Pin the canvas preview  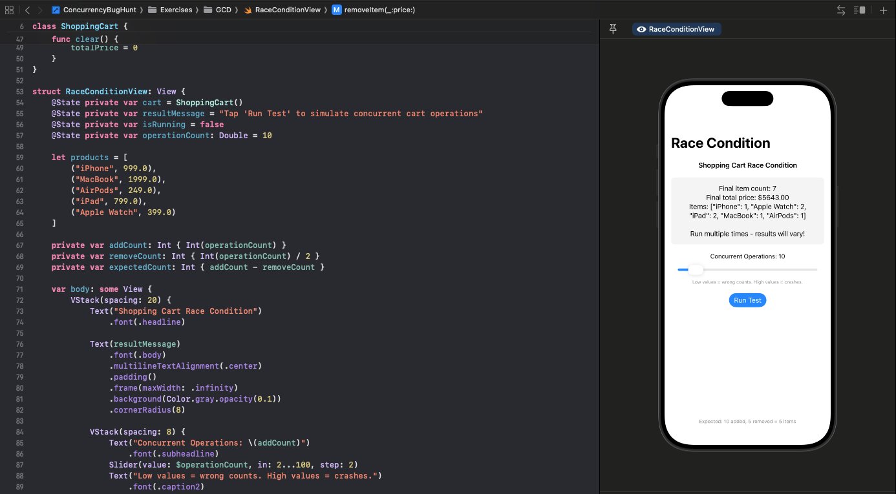pyautogui.click(x=613, y=29)
